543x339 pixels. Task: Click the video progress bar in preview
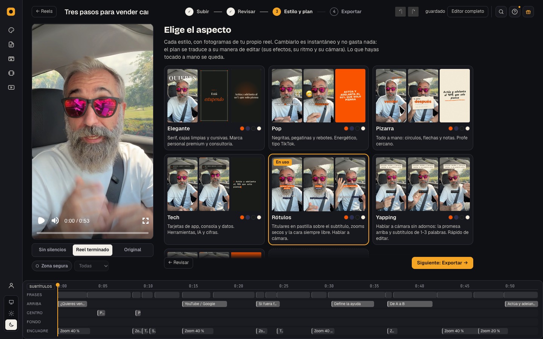tap(92, 233)
